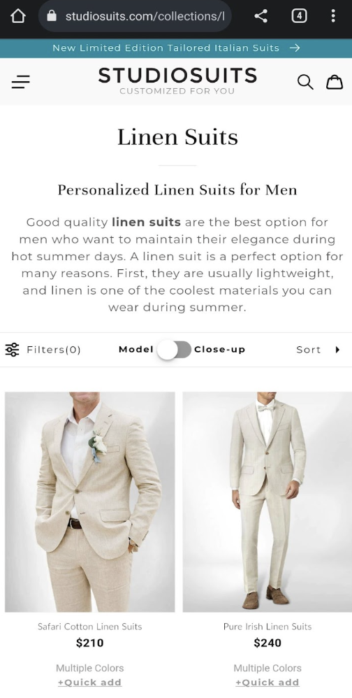Open browser three-dot overflow menu

click(x=333, y=17)
